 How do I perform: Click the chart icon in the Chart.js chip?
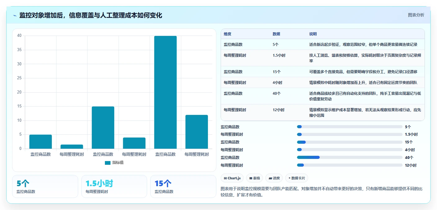click(225, 178)
